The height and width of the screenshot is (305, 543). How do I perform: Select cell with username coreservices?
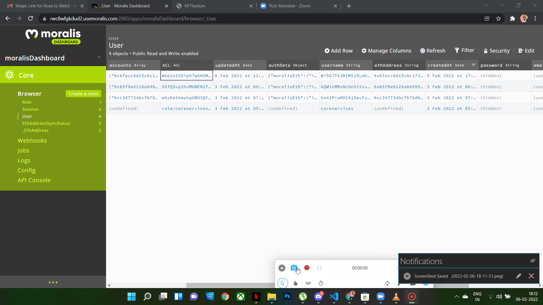(346, 108)
